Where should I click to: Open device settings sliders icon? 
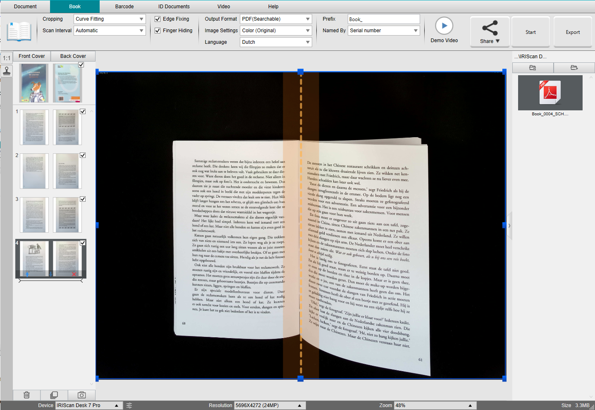[129, 405]
